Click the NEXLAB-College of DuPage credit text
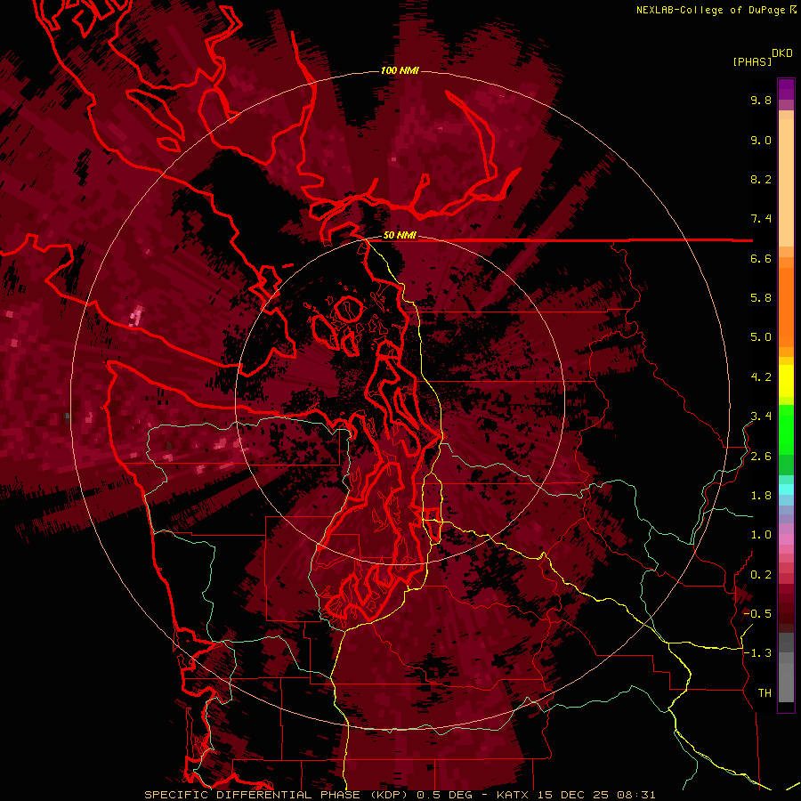This screenshot has height=801, width=801. [x=710, y=10]
